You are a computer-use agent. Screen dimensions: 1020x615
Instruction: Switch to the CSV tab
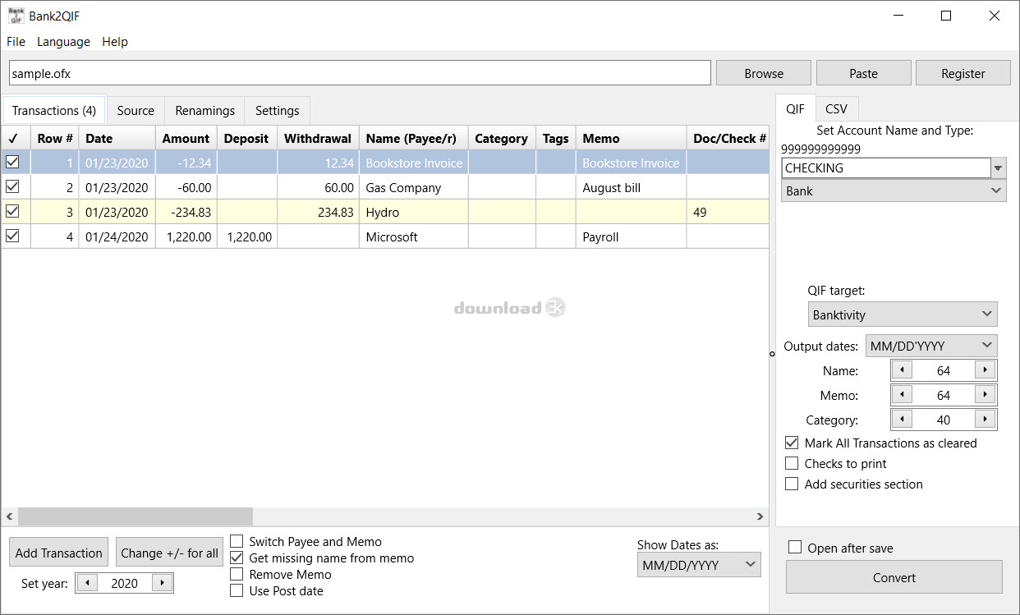[x=836, y=108]
